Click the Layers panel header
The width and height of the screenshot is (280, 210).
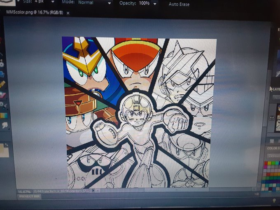point(276,89)
